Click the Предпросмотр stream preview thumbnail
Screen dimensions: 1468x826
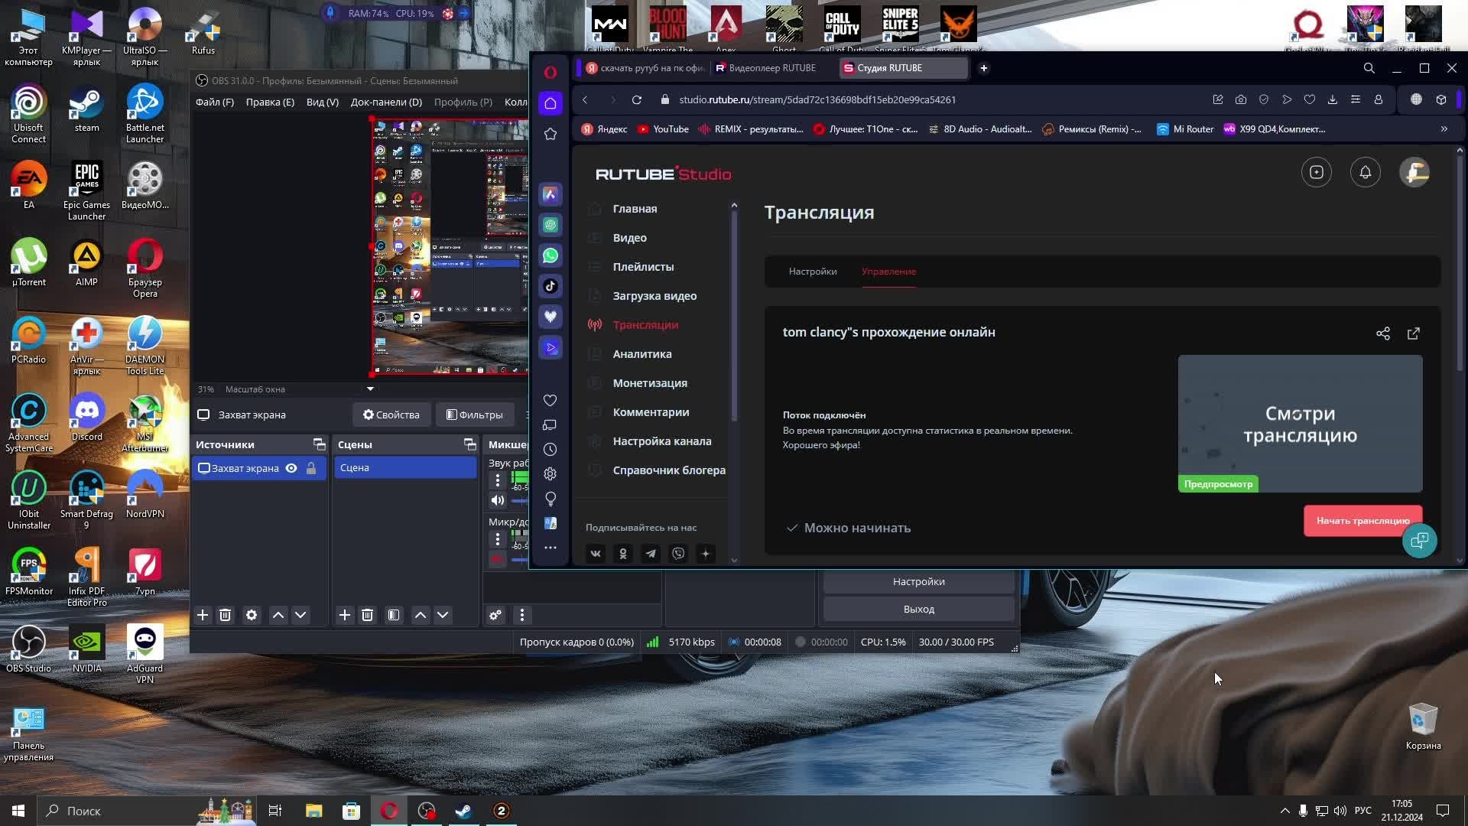[1300, 423]
